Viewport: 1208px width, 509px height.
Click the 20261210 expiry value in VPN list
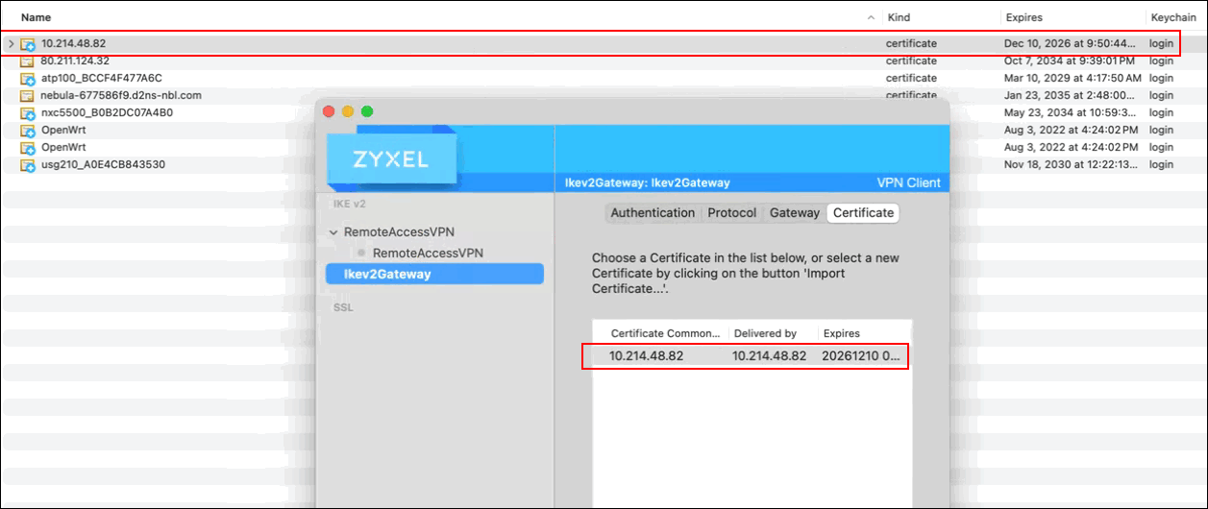[861, 355]
